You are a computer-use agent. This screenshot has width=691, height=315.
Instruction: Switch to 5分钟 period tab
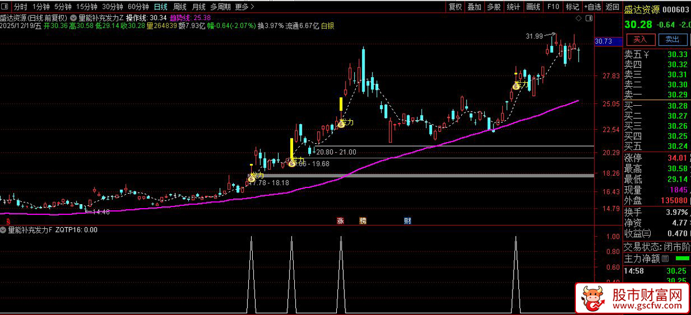pos(63,7)
